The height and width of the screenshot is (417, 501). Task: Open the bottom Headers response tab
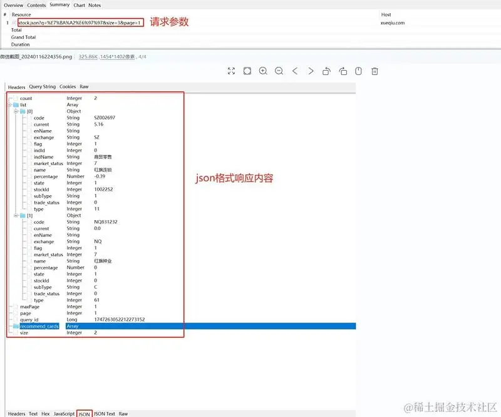(16, 413)
